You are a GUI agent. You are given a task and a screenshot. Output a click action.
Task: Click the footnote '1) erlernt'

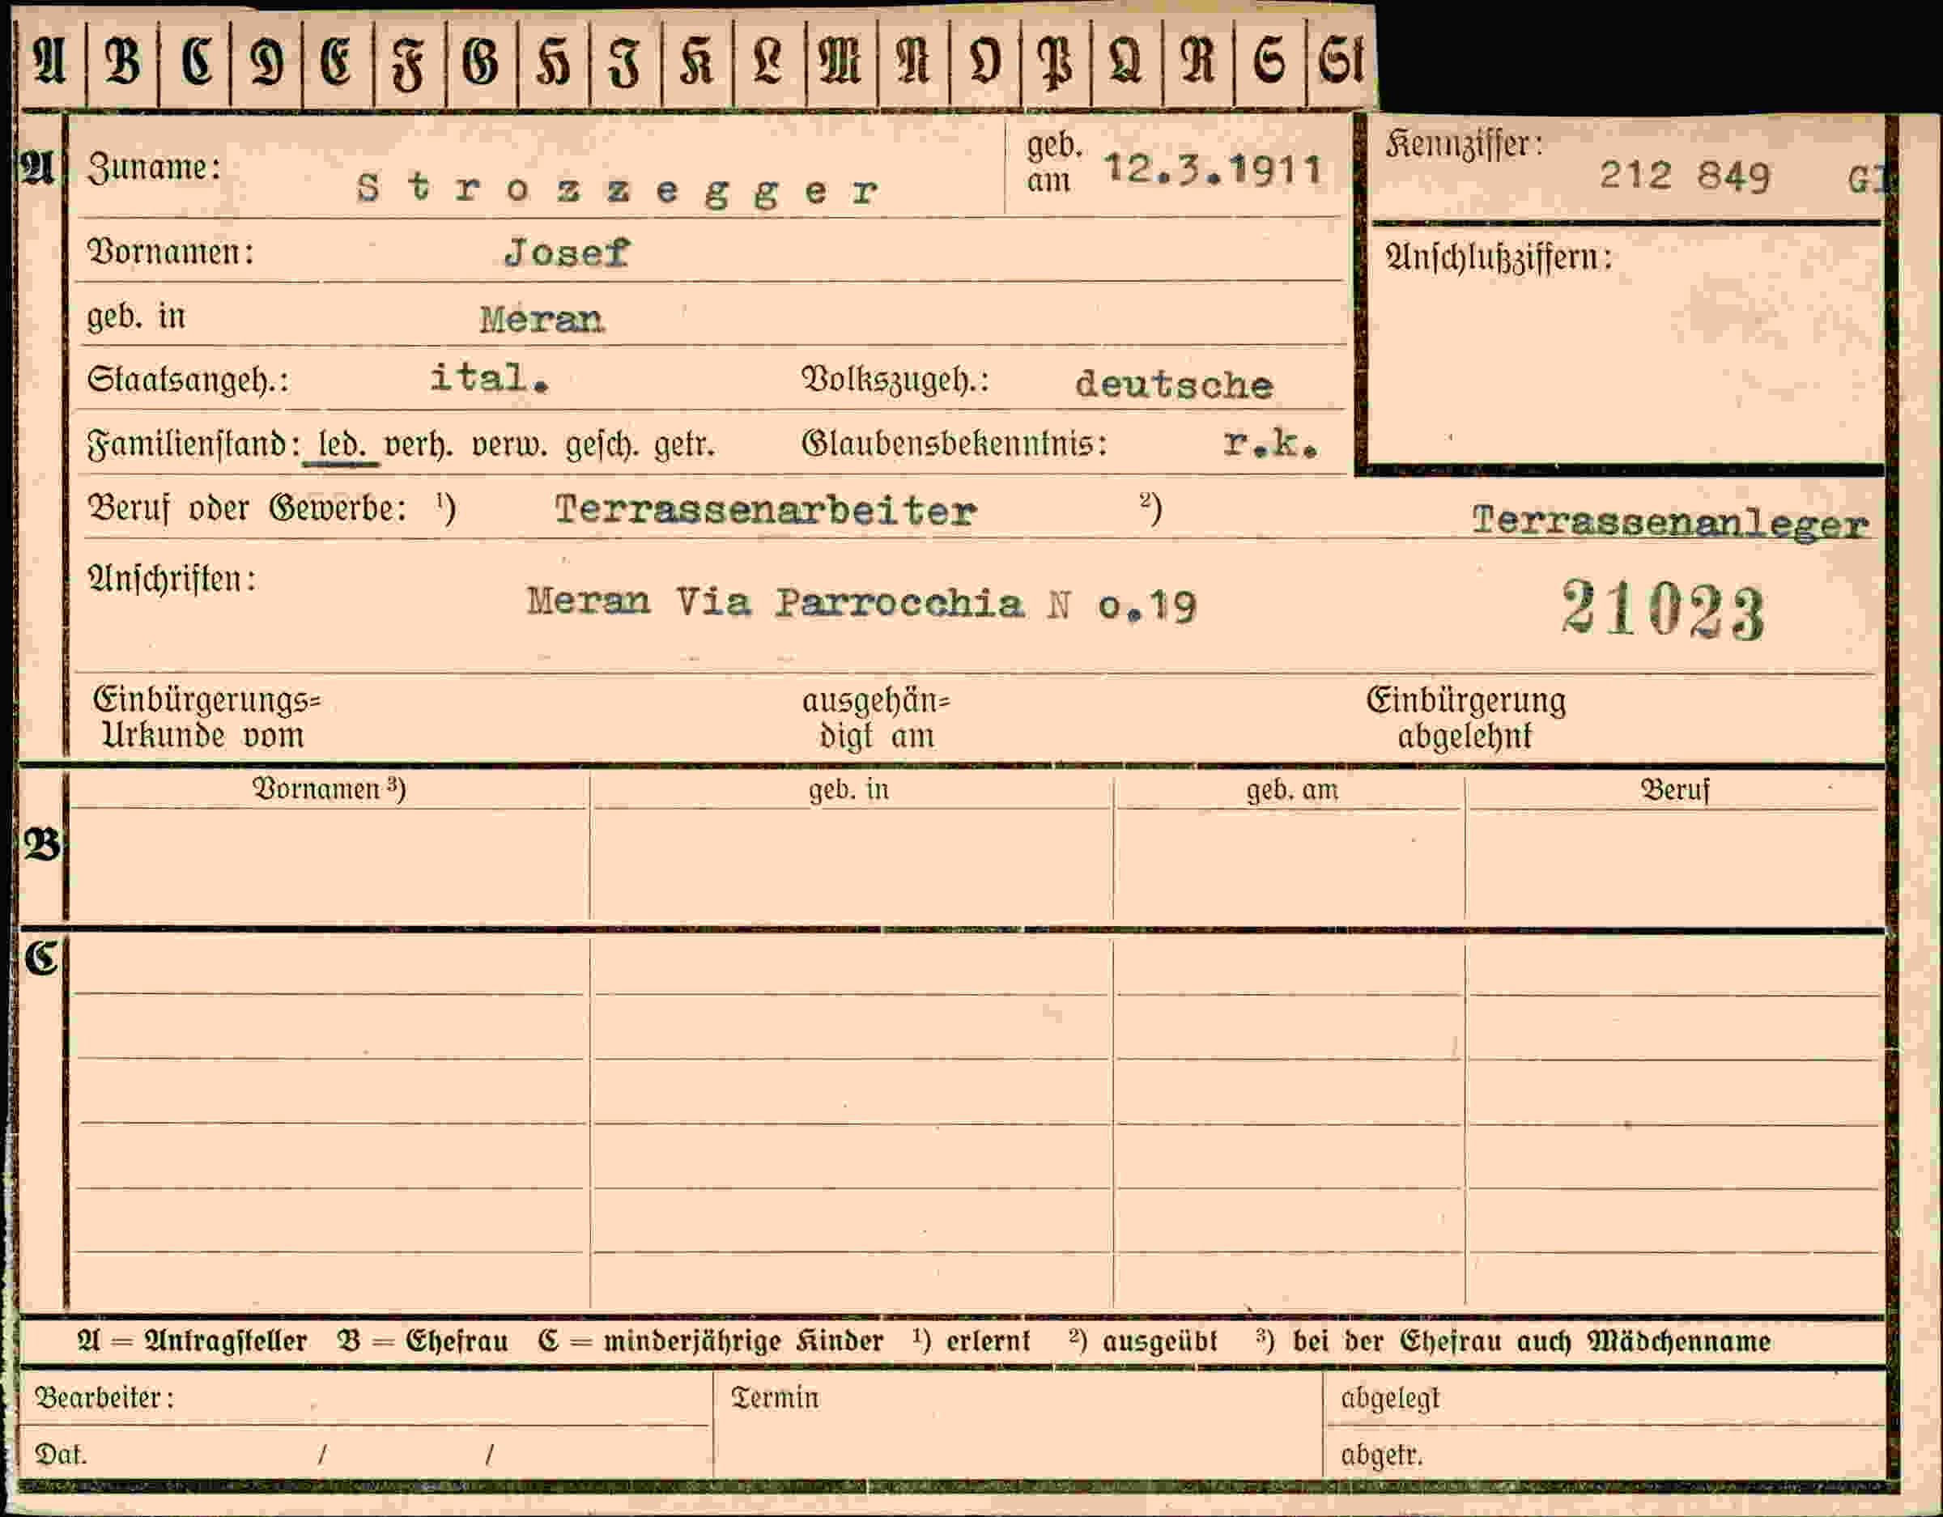click(971, 1341)
